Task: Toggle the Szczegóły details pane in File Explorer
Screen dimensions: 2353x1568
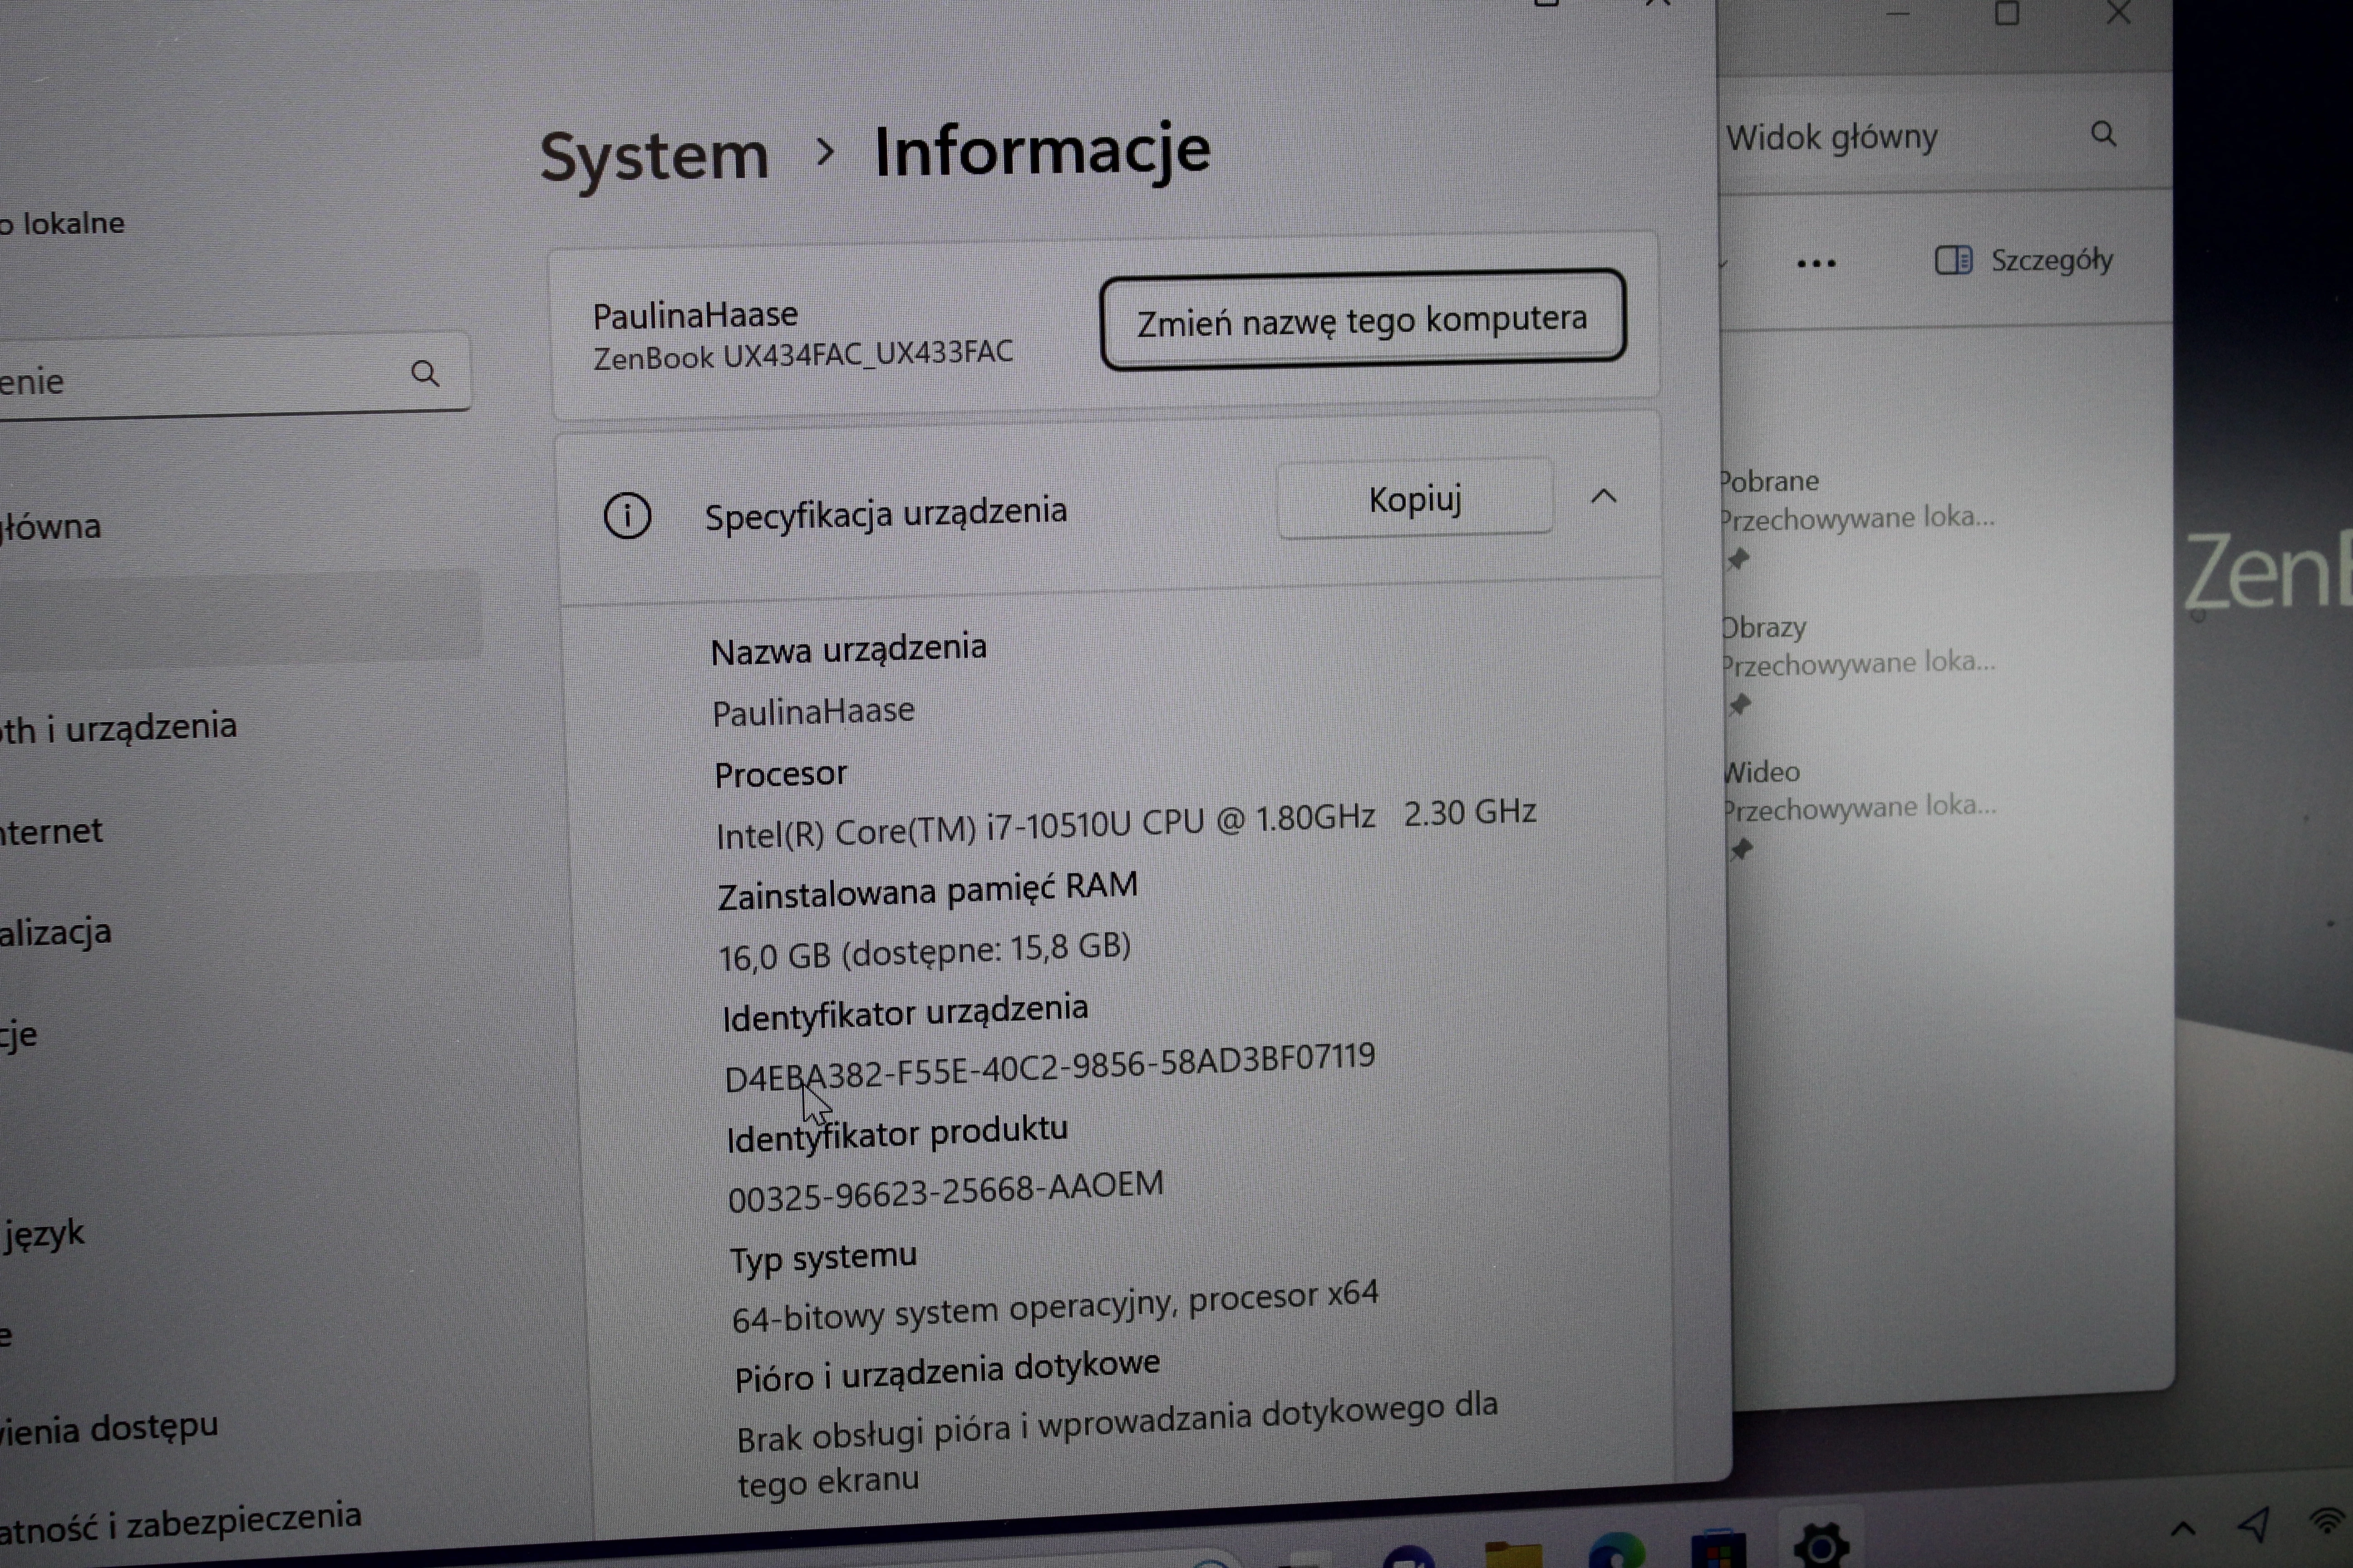Action: (x=2023, y=261)
